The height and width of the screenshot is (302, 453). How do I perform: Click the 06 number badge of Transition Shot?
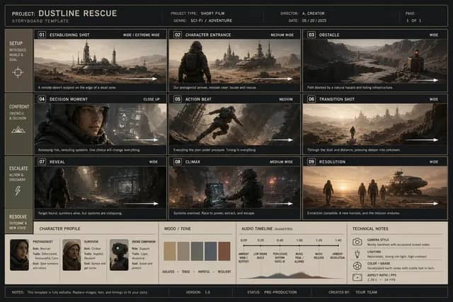[311, 99]
